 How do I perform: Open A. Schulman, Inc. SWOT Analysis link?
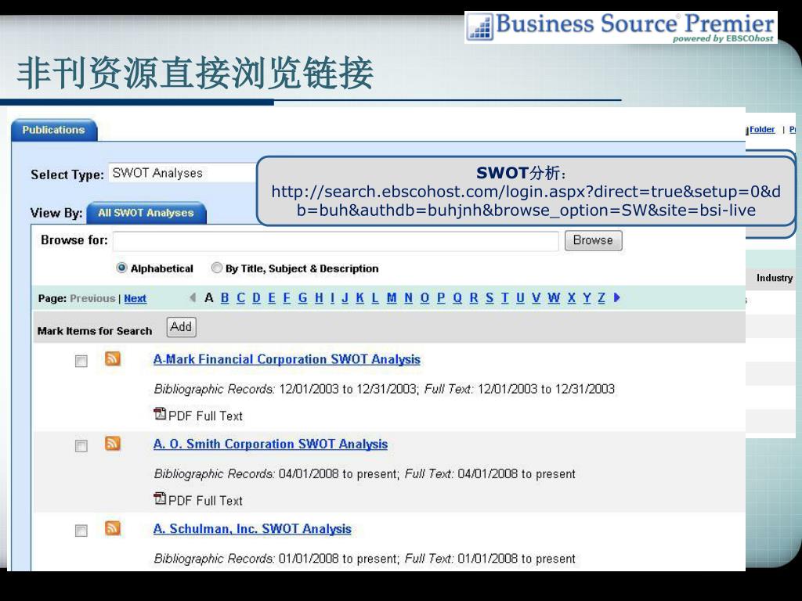click(x=253, y=529)
